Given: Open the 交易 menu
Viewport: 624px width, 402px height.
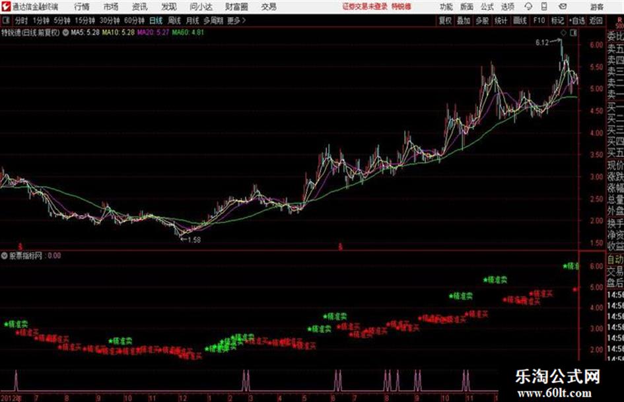Looking at the screenshot, I should [269, 7].
